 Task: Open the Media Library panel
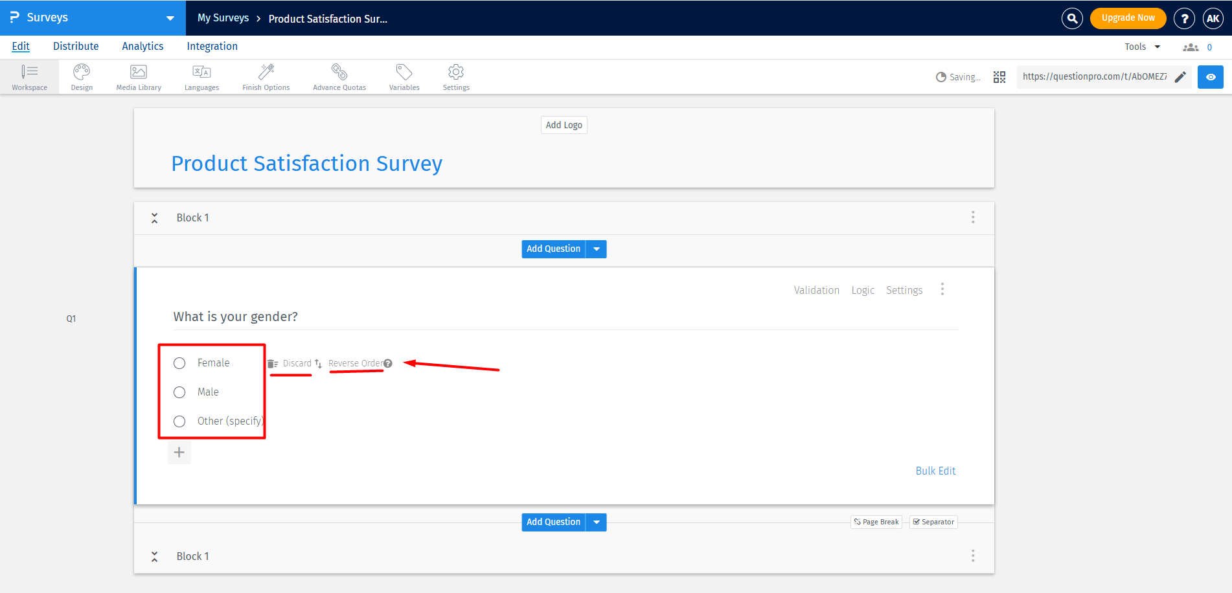point(138,76)
